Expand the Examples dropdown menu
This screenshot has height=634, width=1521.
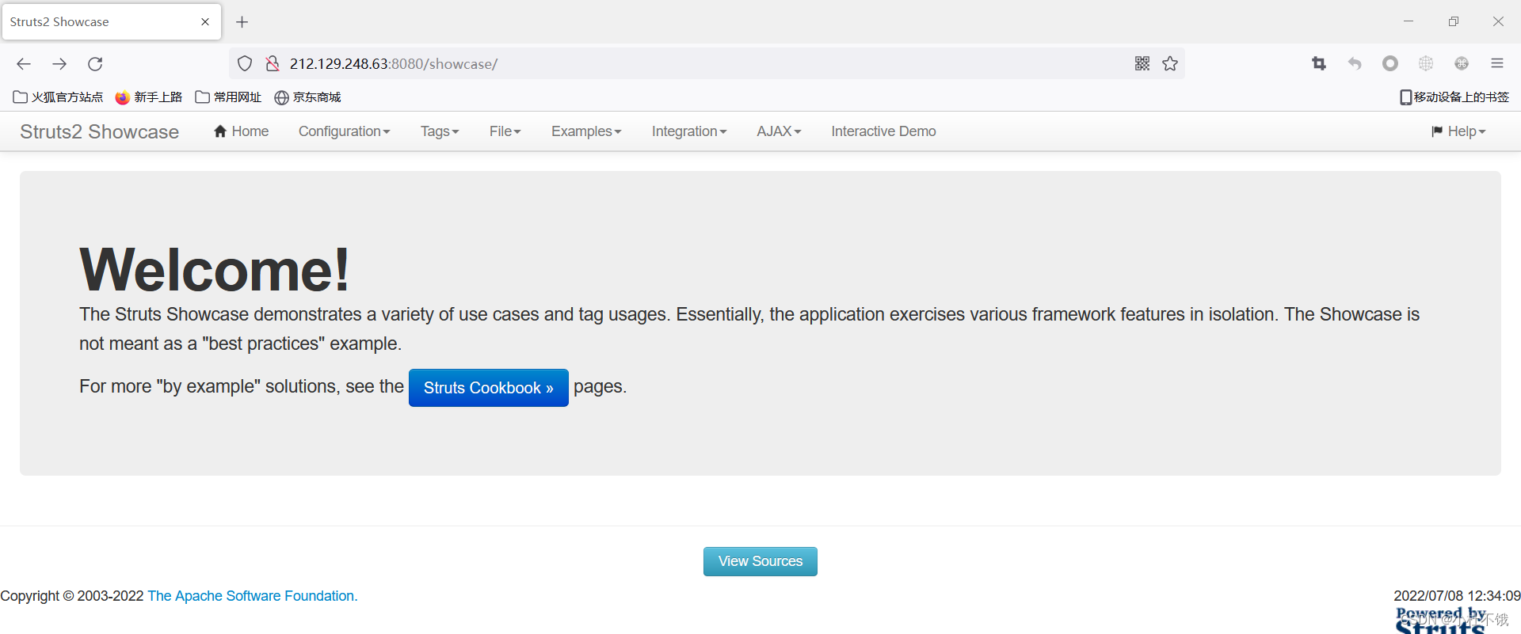pos(586,131)
